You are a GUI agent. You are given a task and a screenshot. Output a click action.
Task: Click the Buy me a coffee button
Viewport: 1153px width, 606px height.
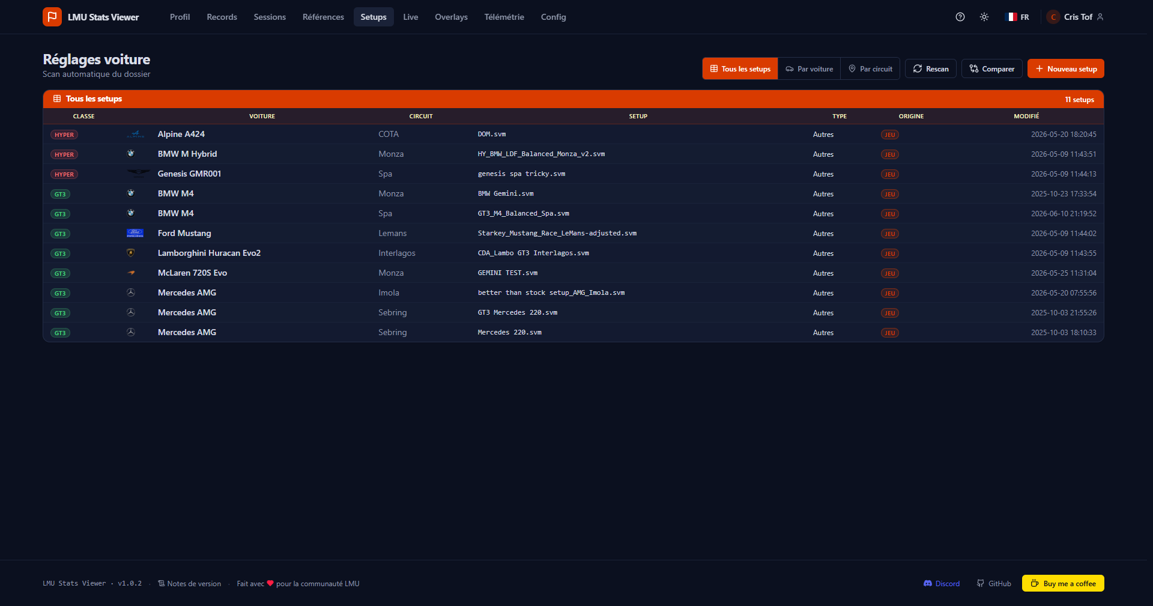point(1063,583)
